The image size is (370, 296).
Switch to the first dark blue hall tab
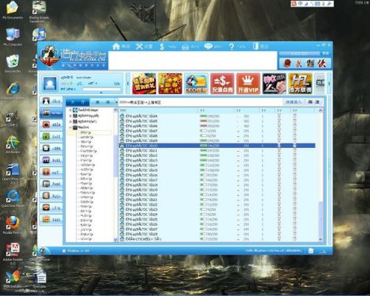pos(78,102)
